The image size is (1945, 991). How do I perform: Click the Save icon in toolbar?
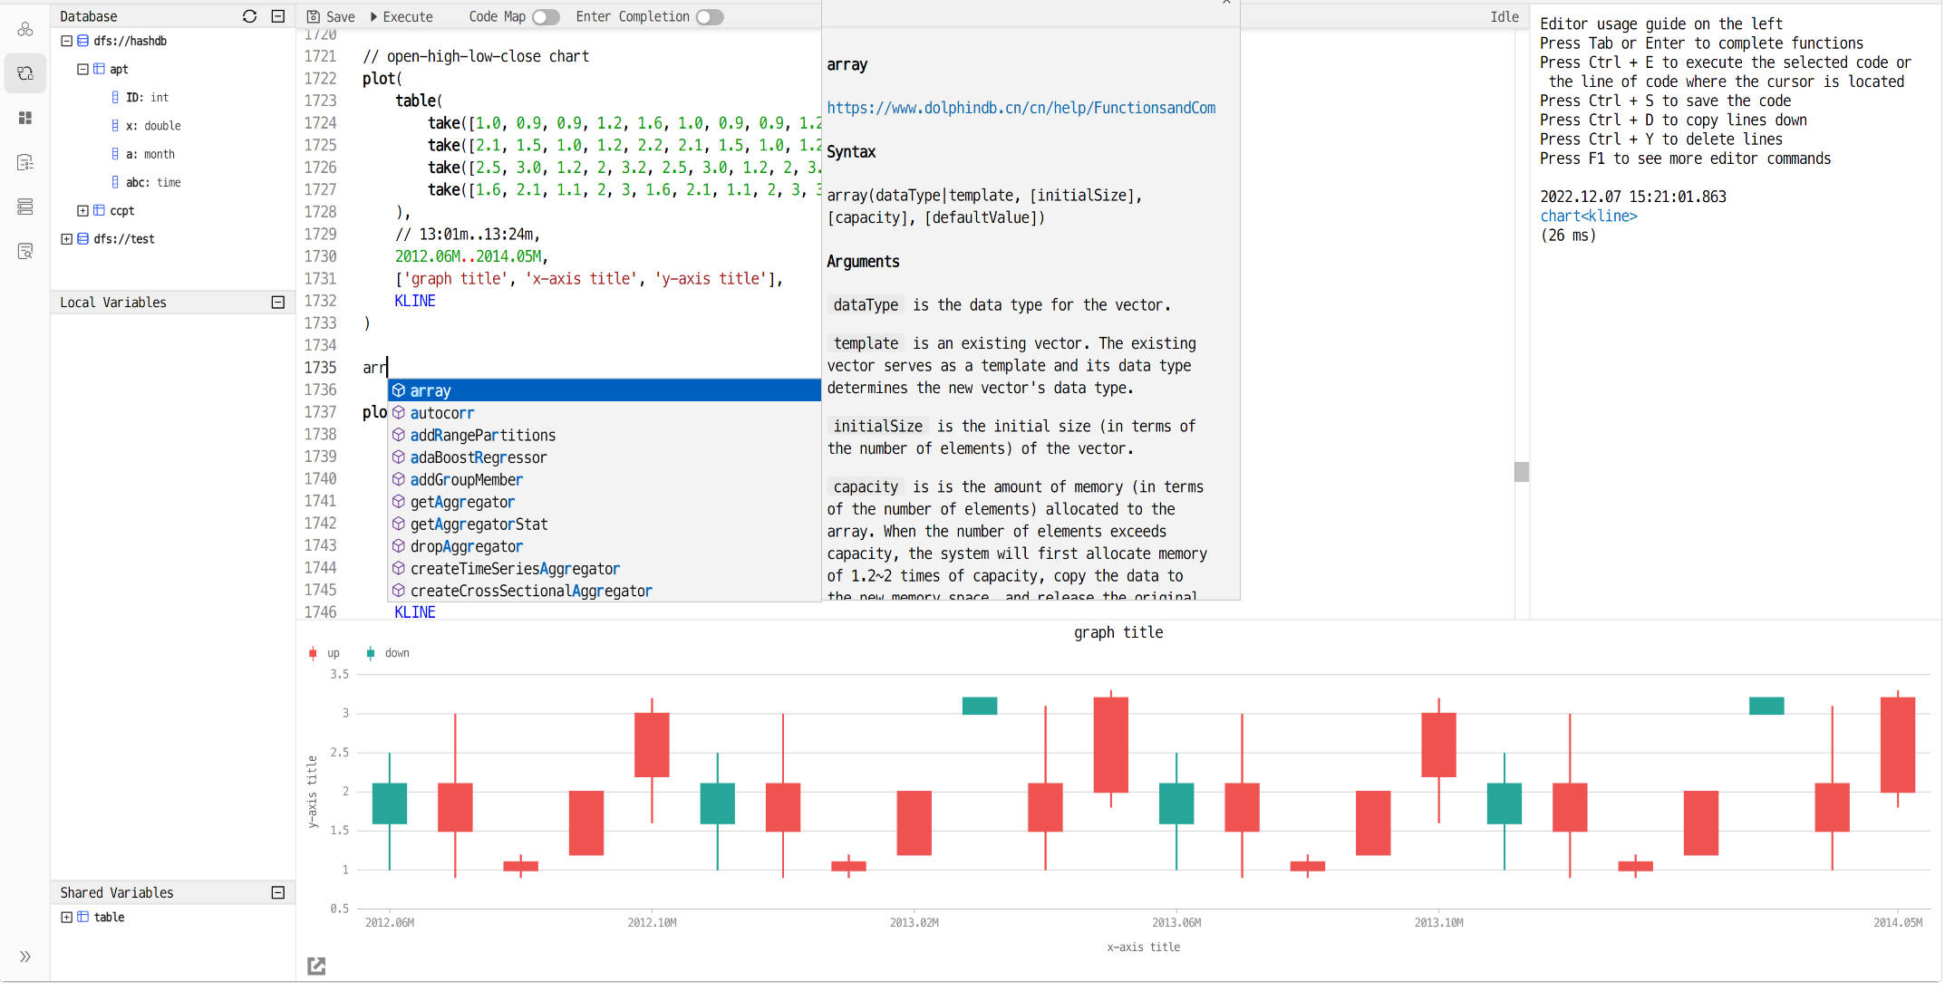(x=314, y=16)
